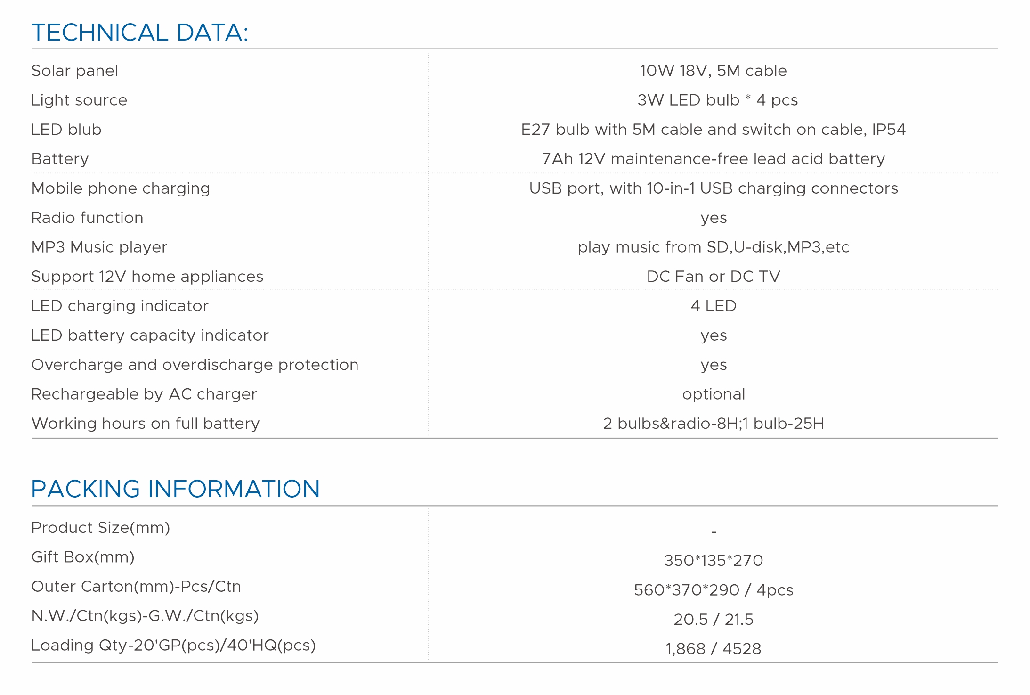This screenshot has height=695, width=1030.
Task: Click the PACKING INFORMATION heading
Action: tap(175, 489)
